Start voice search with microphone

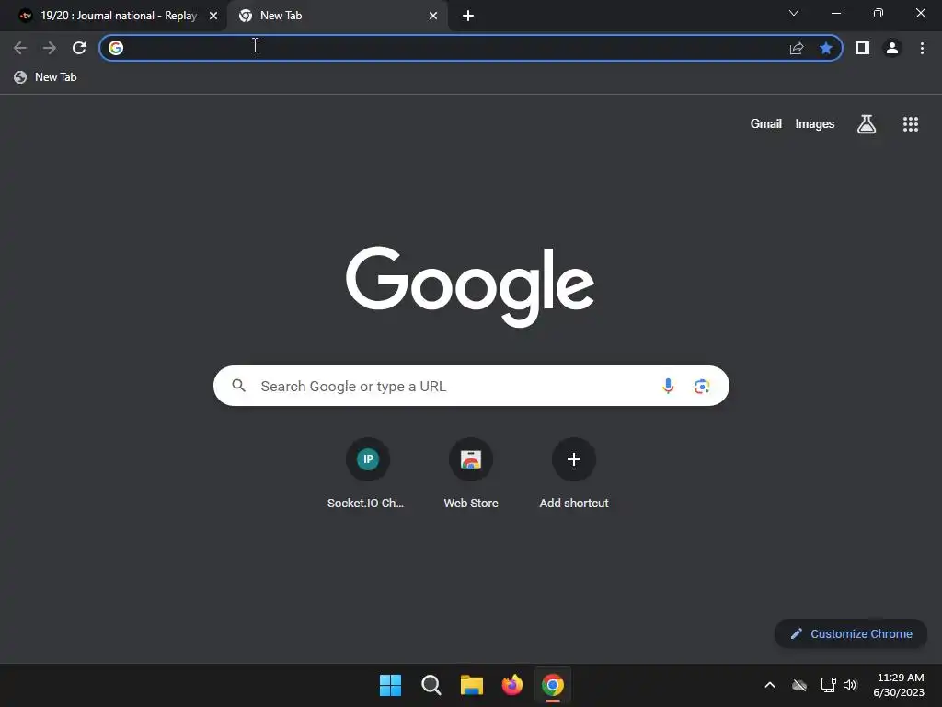[668, 386]
